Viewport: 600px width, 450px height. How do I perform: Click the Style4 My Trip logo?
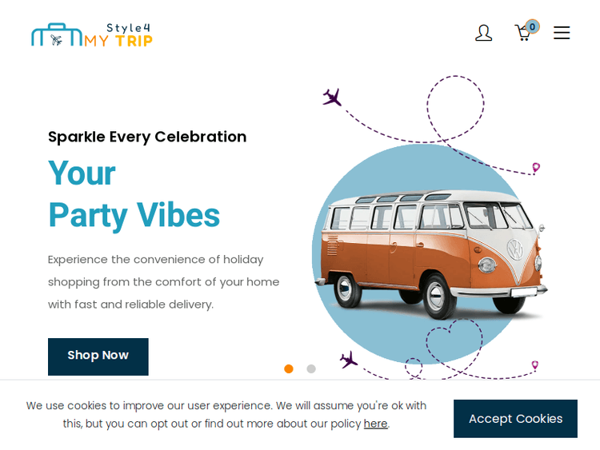tap(91, 34)
